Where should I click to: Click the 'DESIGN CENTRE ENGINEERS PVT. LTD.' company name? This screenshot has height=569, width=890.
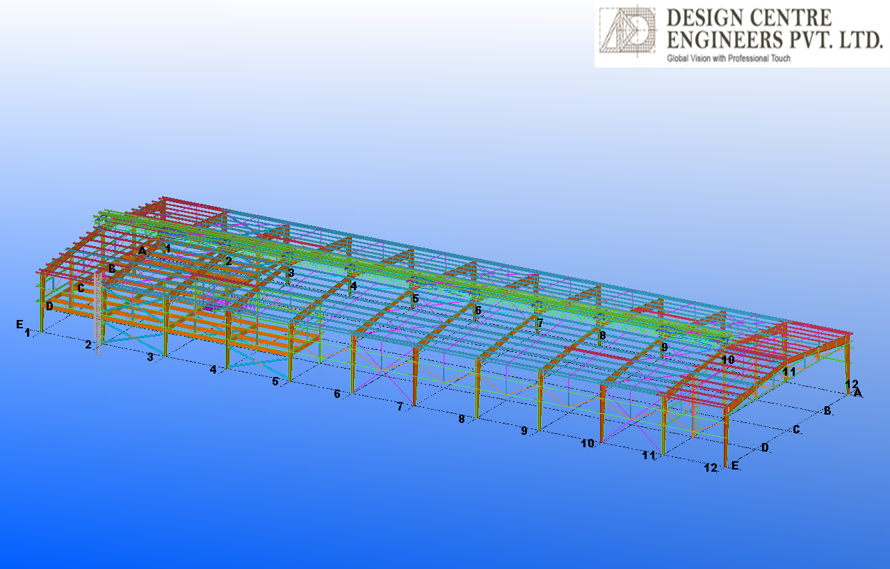772,29
